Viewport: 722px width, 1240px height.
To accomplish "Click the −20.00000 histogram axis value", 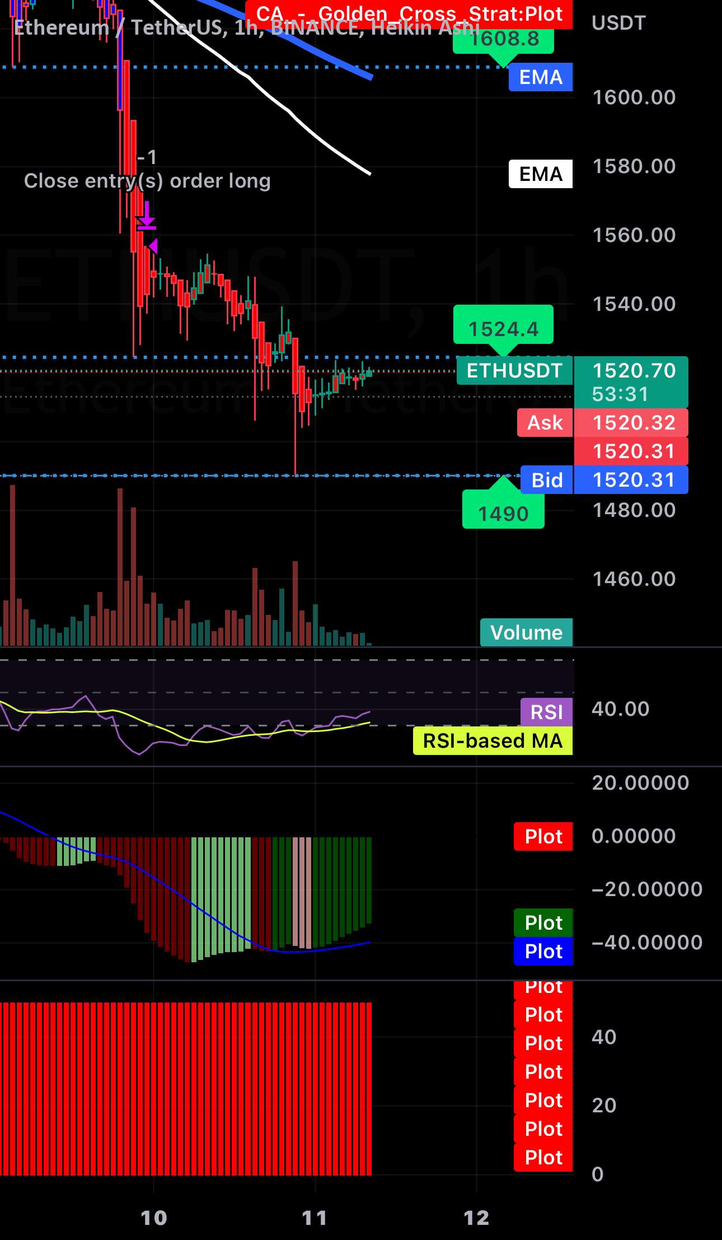I will click(647, 889).
